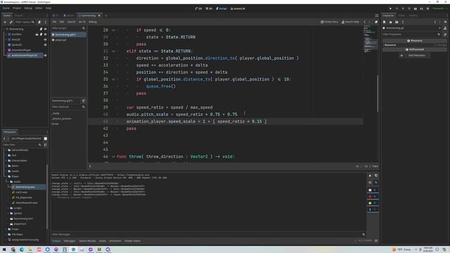Collapse the elif block at line 31

pos(113,51)
